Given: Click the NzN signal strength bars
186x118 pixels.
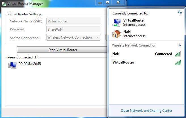Looking at the screenshot, I should coord(178,54).
